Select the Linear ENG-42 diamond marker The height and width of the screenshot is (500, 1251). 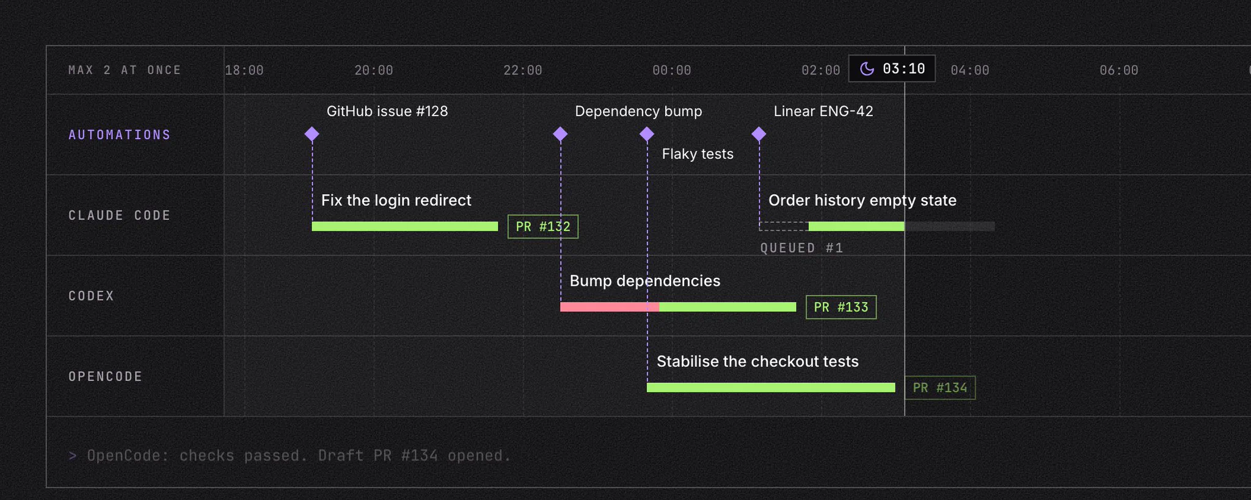point(759,134)
